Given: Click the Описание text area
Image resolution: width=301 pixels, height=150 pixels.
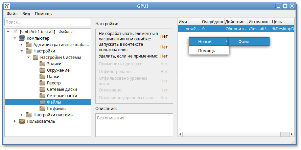Looking at the screenshot, I should [x=134, y=125].
